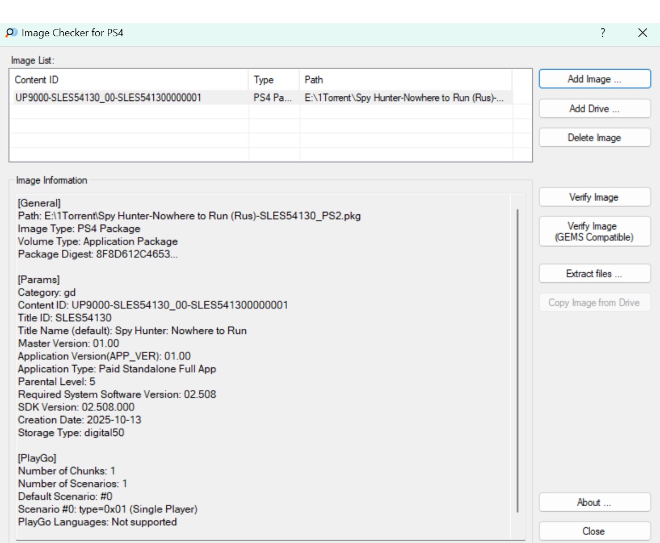This screenshot has width=660, height=543.
Task: Click the help question mark button
Action: [x=603, y=33]
